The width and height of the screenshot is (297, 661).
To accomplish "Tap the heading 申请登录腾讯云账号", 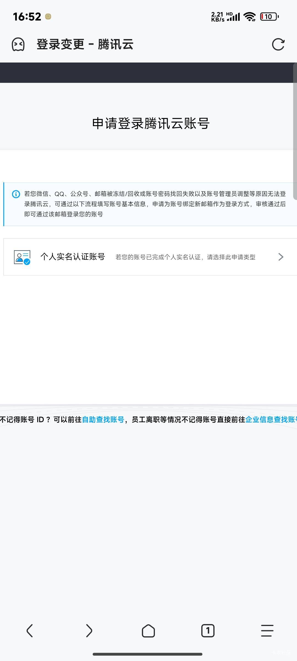I will pos(151,123).
